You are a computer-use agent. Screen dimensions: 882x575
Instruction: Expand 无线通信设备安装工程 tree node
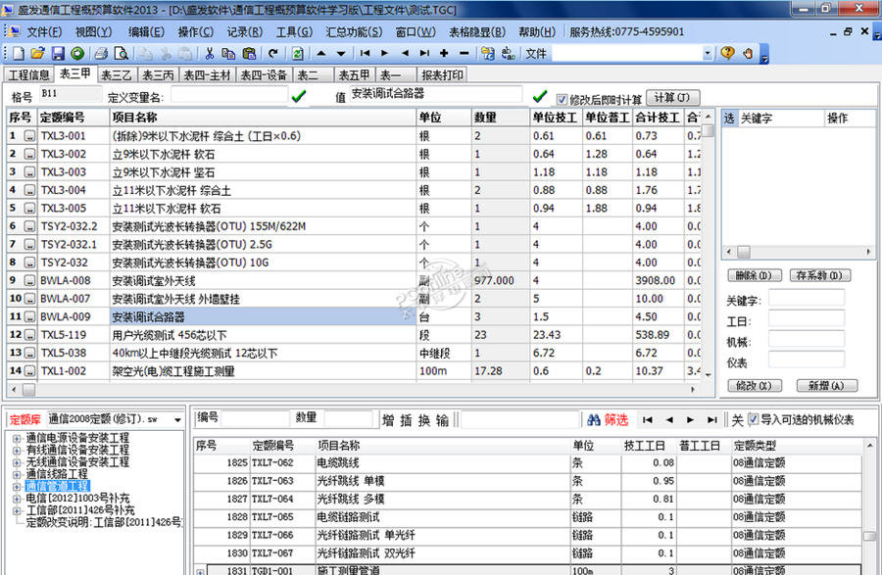coord(17,462)
